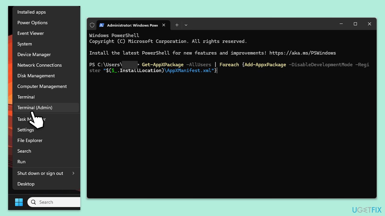Open Power Options
Viewport: 385px width, 216px height.
[46, 22]
